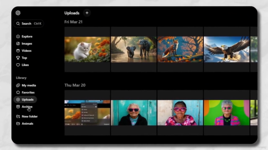Open the Likes section
This screenshot has width=268, height=150.
coord(25,65)
